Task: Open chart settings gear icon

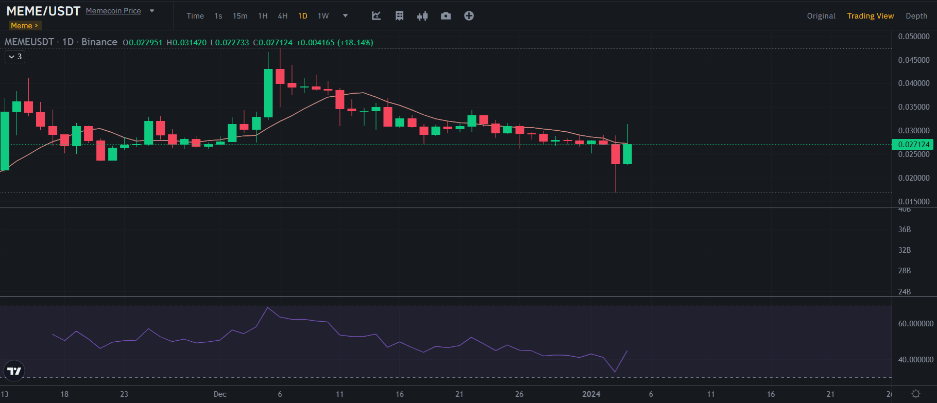Action: point(915,394)
